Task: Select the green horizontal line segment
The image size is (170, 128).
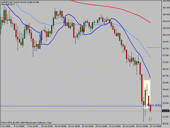Action: pos(154,47)
